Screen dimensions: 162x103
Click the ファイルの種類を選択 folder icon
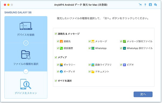click(x=26, y=55)
